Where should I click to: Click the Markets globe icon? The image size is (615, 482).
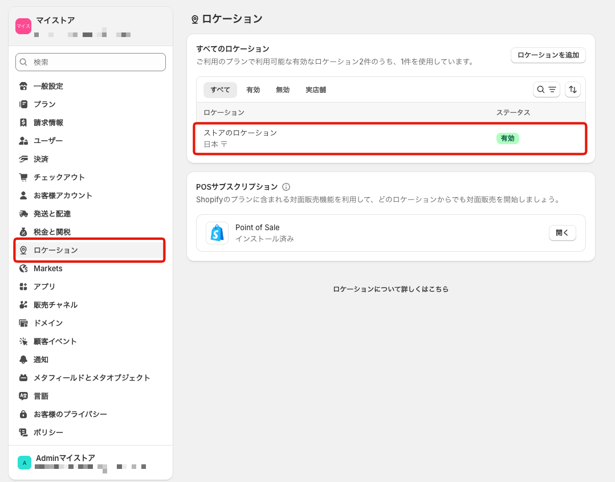(x=23, y=268)
